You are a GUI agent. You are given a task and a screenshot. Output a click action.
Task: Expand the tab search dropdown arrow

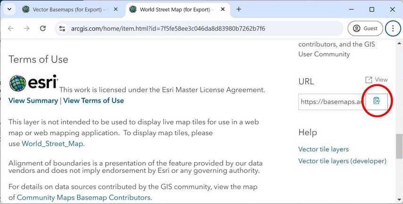[x=9, y=9]
